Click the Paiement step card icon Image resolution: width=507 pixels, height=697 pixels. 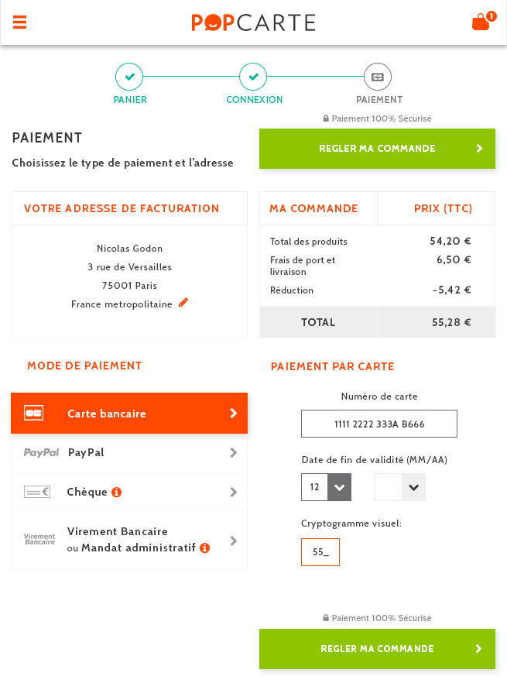coord(378,77)
